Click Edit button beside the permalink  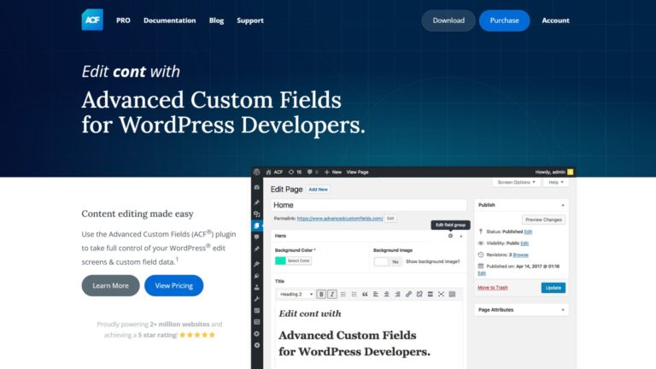coord(390,219)
